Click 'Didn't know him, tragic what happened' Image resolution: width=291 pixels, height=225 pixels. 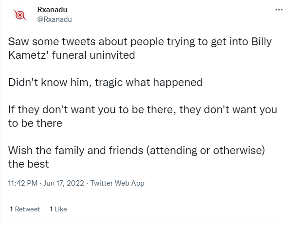[x=106, y=83]
